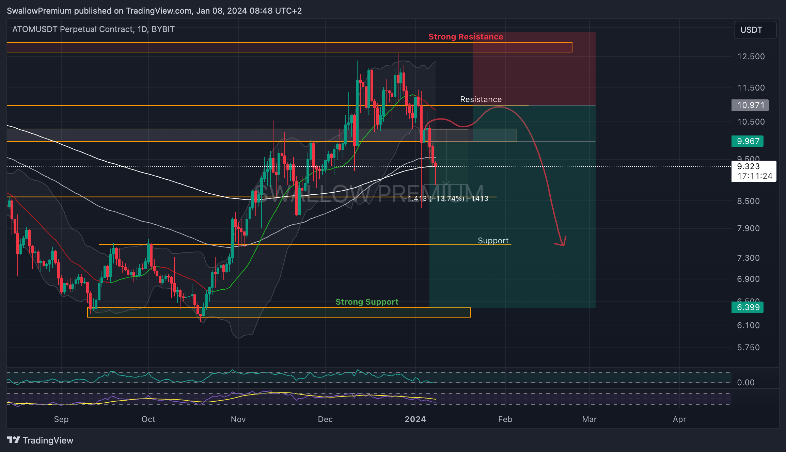Click the -1.413 (-13.74%) measurement label

point(446,198)
